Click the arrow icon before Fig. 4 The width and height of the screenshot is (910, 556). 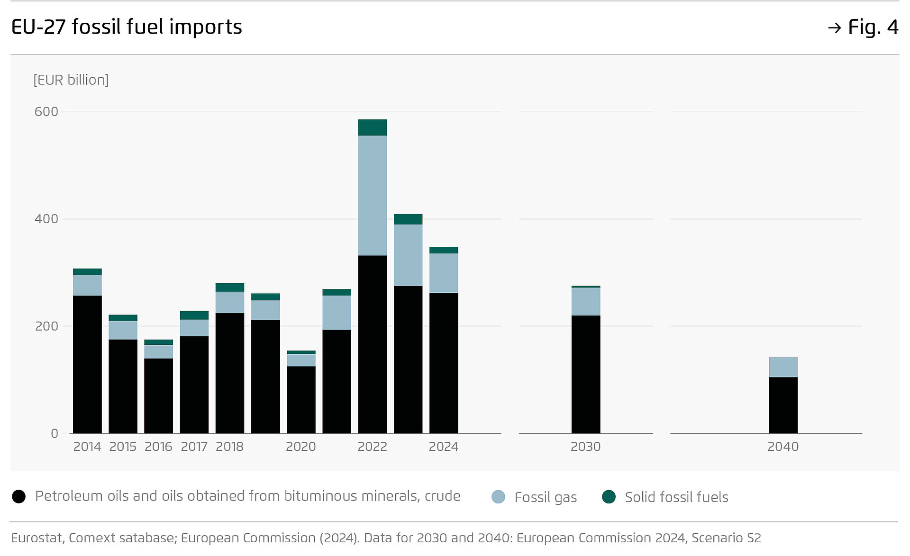pos(834,28)
